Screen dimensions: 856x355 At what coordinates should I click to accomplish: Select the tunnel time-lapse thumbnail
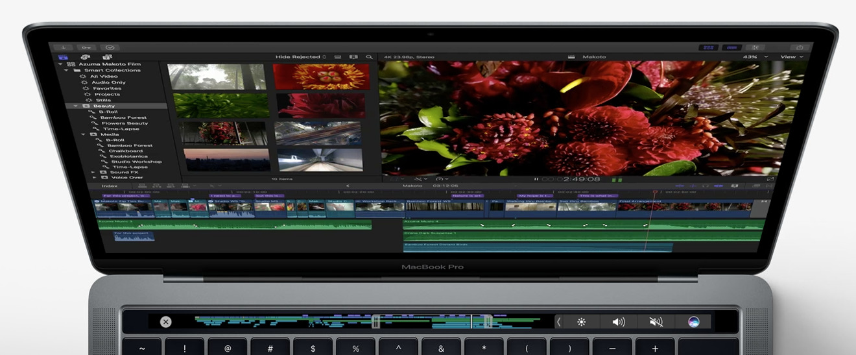pyautogui.click(x=320, y=160)
